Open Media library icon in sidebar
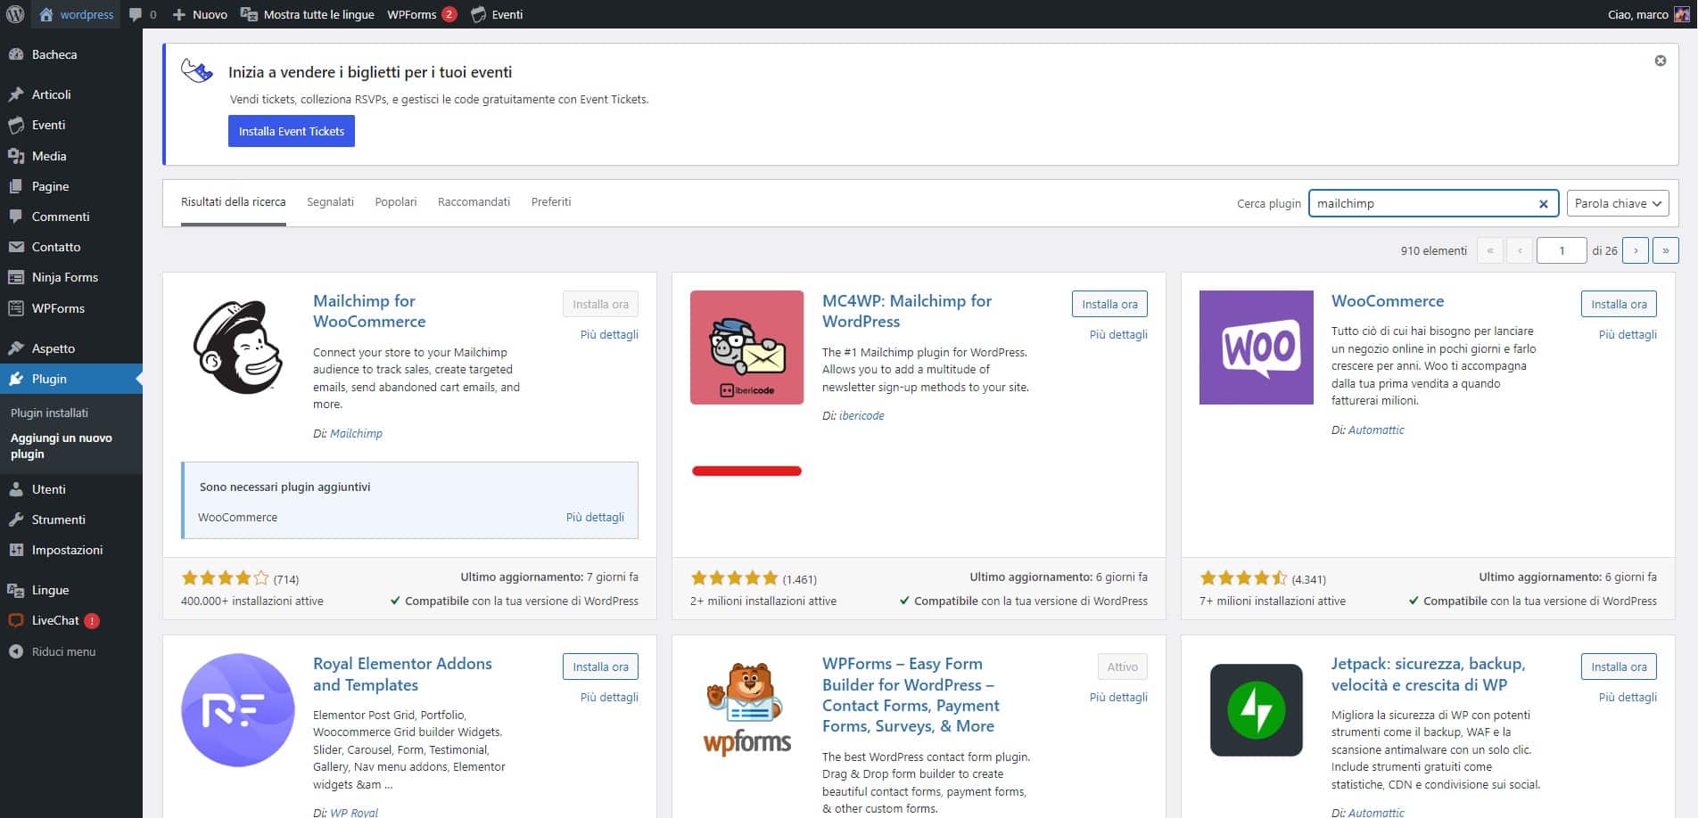Image resolution: width=1698 pixels, height=818 pixels. [x=16, y=156]
